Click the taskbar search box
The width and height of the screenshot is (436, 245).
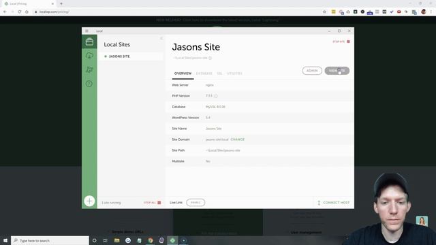tap(50, 240)
